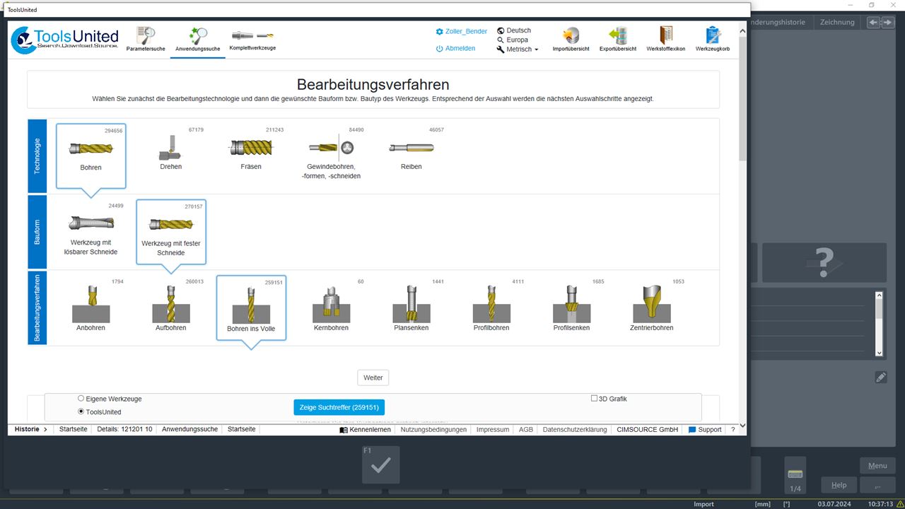Switch to the Komplettwerkzeuge tab
Screen dimensions: 905x509
pyautogui.click(x=252, y=37)
